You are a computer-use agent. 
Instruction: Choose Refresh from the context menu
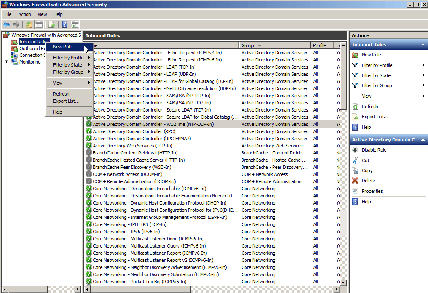pos(70,94)
